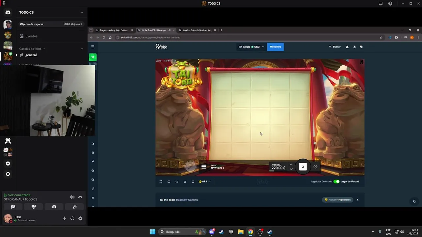This screenshot has width=422, height=237.
Task: Deafen audio with headphones icon
Action: (72, 218)
